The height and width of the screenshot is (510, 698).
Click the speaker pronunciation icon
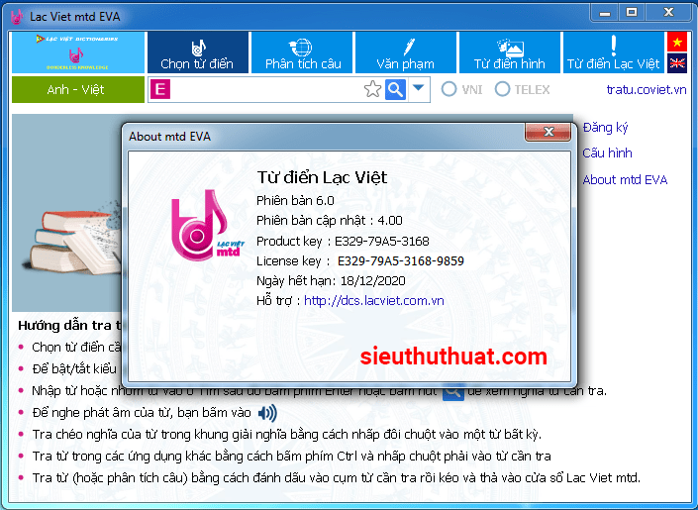[x=267, y=413]
